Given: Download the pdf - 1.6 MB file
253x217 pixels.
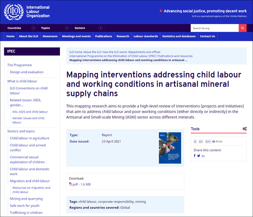Looking at the screenshot, I should 81,184.
